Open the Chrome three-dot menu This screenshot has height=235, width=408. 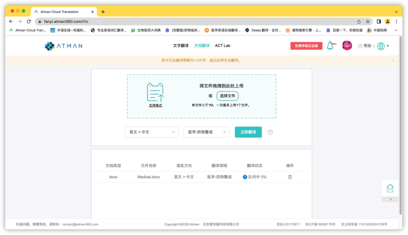click(x=397, y=22)
